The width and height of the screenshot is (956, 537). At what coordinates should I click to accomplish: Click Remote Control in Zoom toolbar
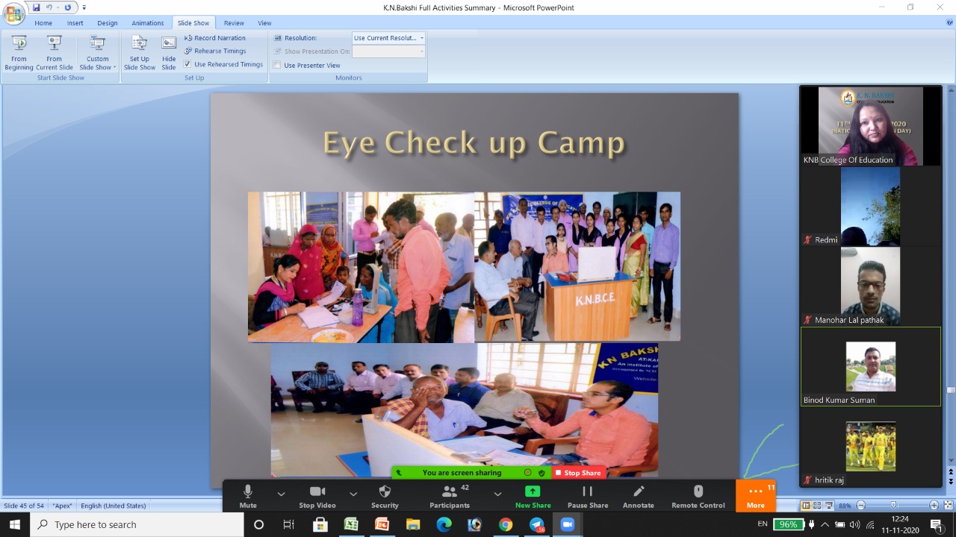pyautogui.click(x=698, y=496)
